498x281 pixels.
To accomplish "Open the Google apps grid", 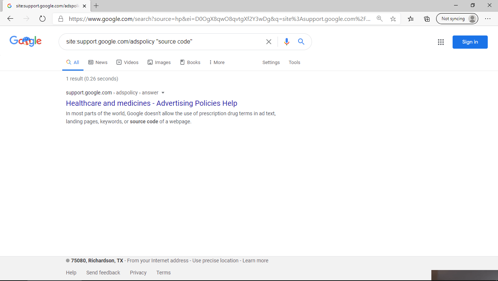I will coord(441,42).
